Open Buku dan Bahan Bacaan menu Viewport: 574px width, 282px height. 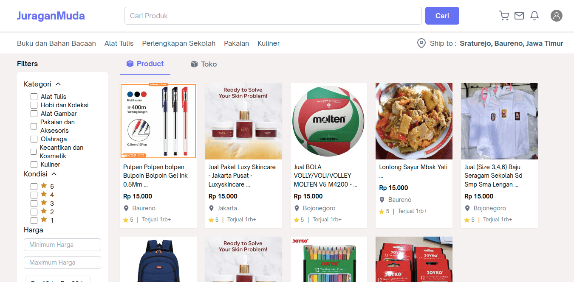tap(57, 43)
